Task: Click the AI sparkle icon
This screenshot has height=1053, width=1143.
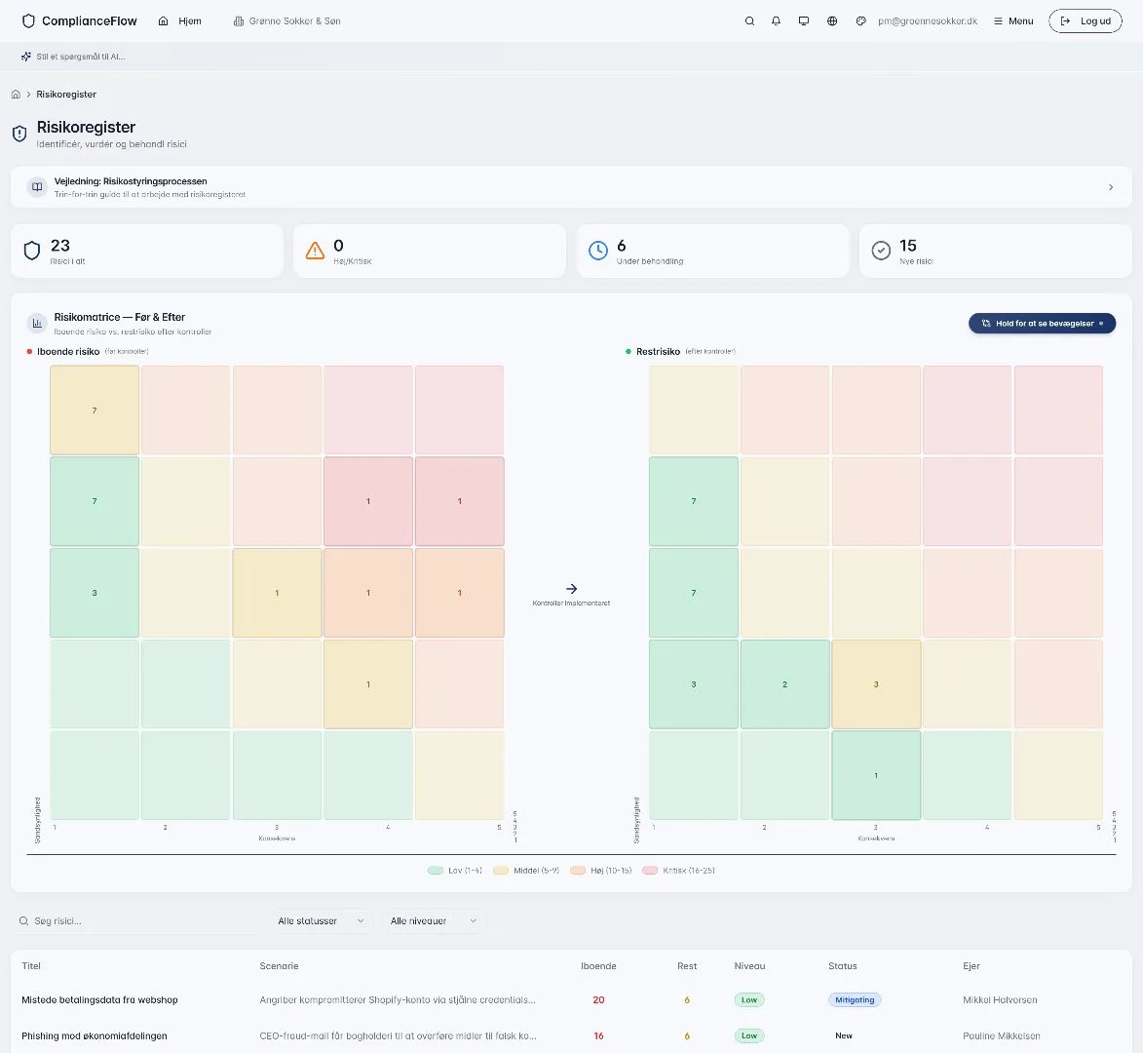Action: pyautogui.click(x=26, y=57)
